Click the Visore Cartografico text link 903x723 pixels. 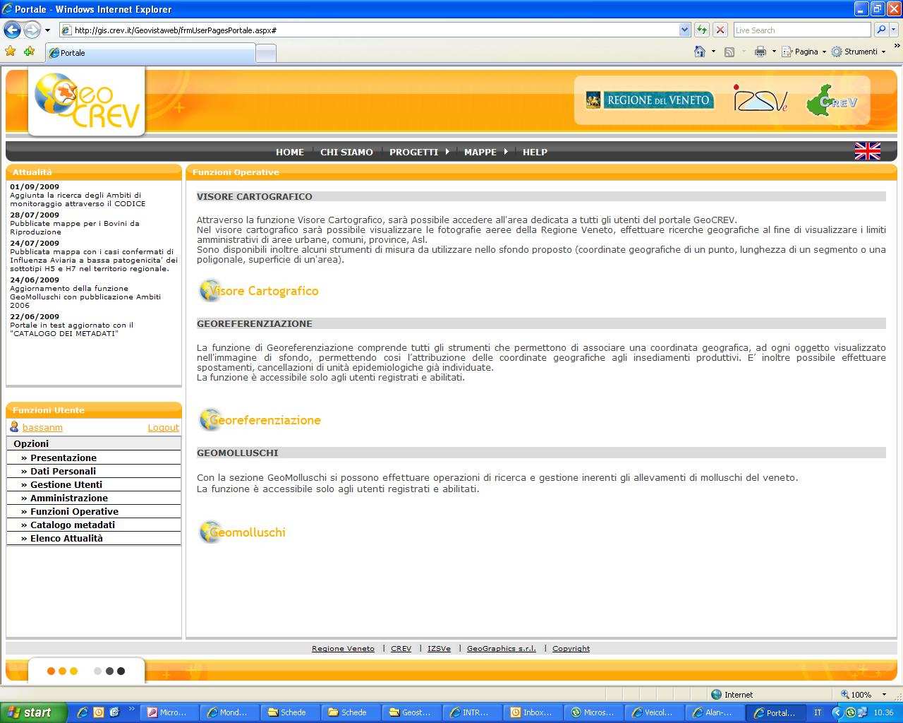coord(265,291)
